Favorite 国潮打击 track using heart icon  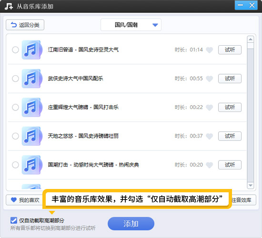click(210, 165)
